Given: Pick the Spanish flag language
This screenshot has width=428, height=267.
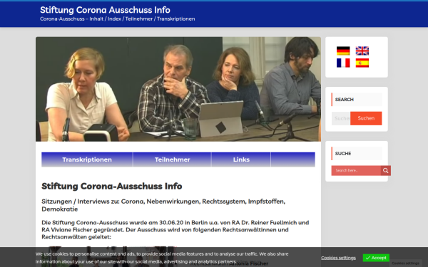Looking at the screenshot, I should pyautogui.click(x=362, y=63).
